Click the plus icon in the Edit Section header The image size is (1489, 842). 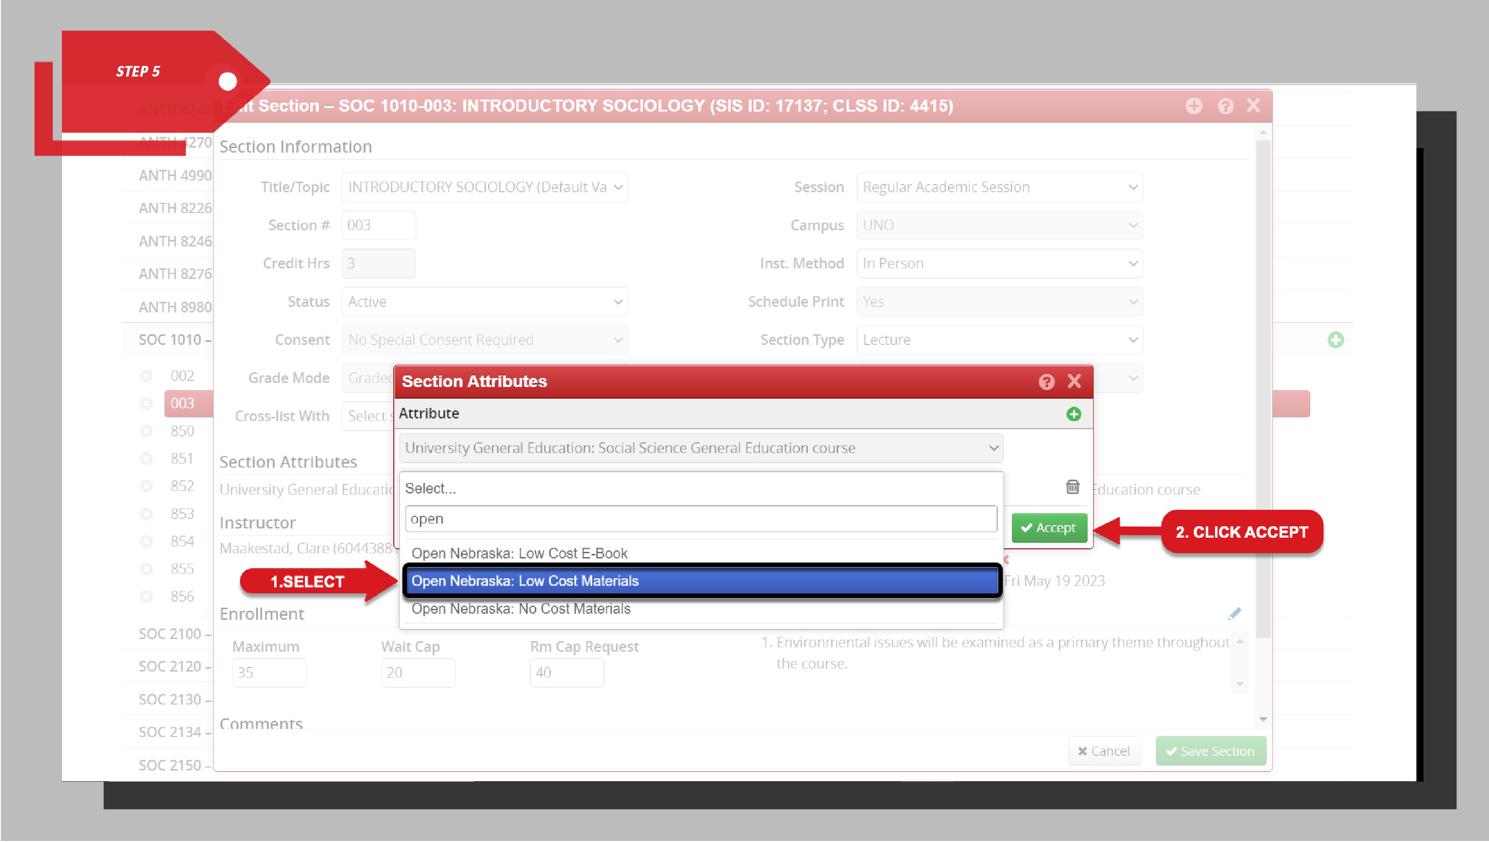coord(1194,106)
